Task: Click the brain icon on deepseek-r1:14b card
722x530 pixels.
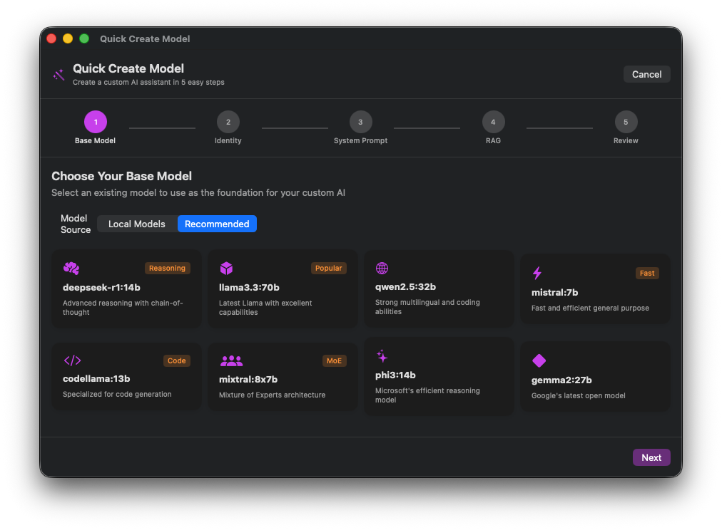Action: tap(71, 269)
